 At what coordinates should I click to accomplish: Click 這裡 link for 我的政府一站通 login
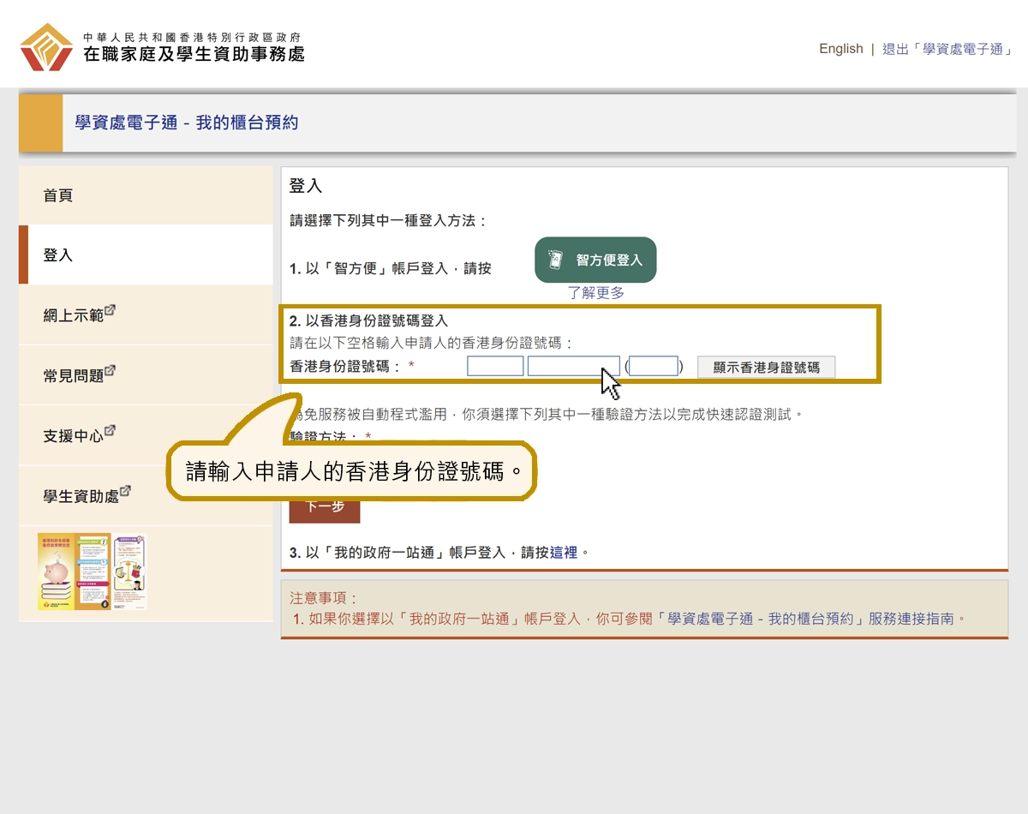(x=564, y=553)
